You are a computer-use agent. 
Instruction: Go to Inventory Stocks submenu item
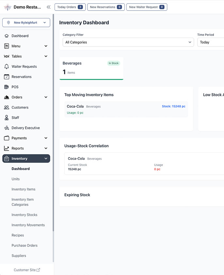coord(24,215)
